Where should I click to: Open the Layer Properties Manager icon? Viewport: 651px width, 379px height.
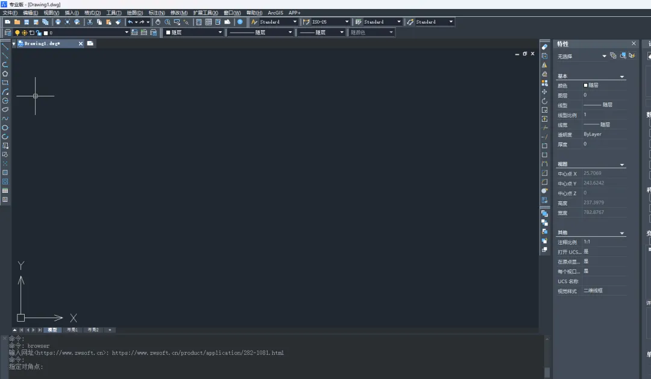click(x=7, y=33)
